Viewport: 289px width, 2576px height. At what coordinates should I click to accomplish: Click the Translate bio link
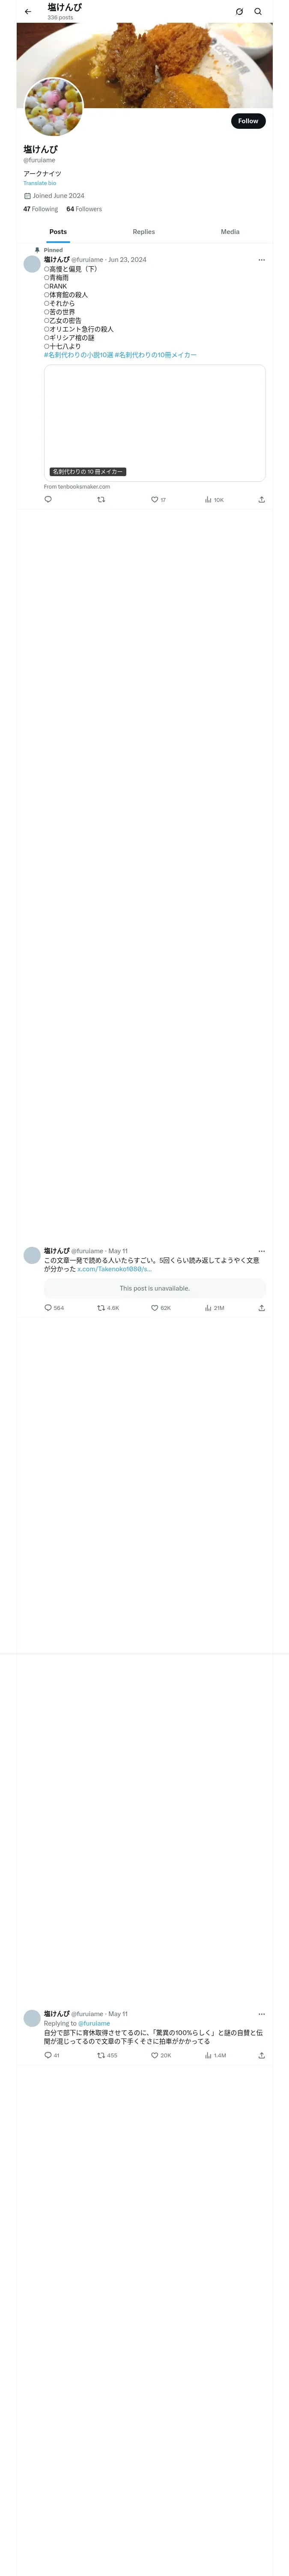[x=40, y=183]
